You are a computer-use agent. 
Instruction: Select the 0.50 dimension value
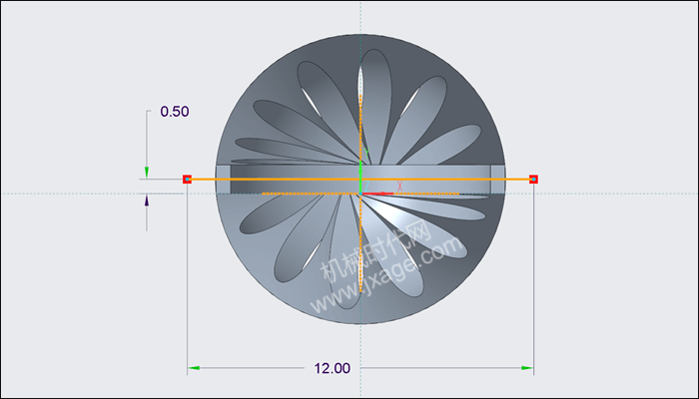pyautogui.click(x=175, y=112)
